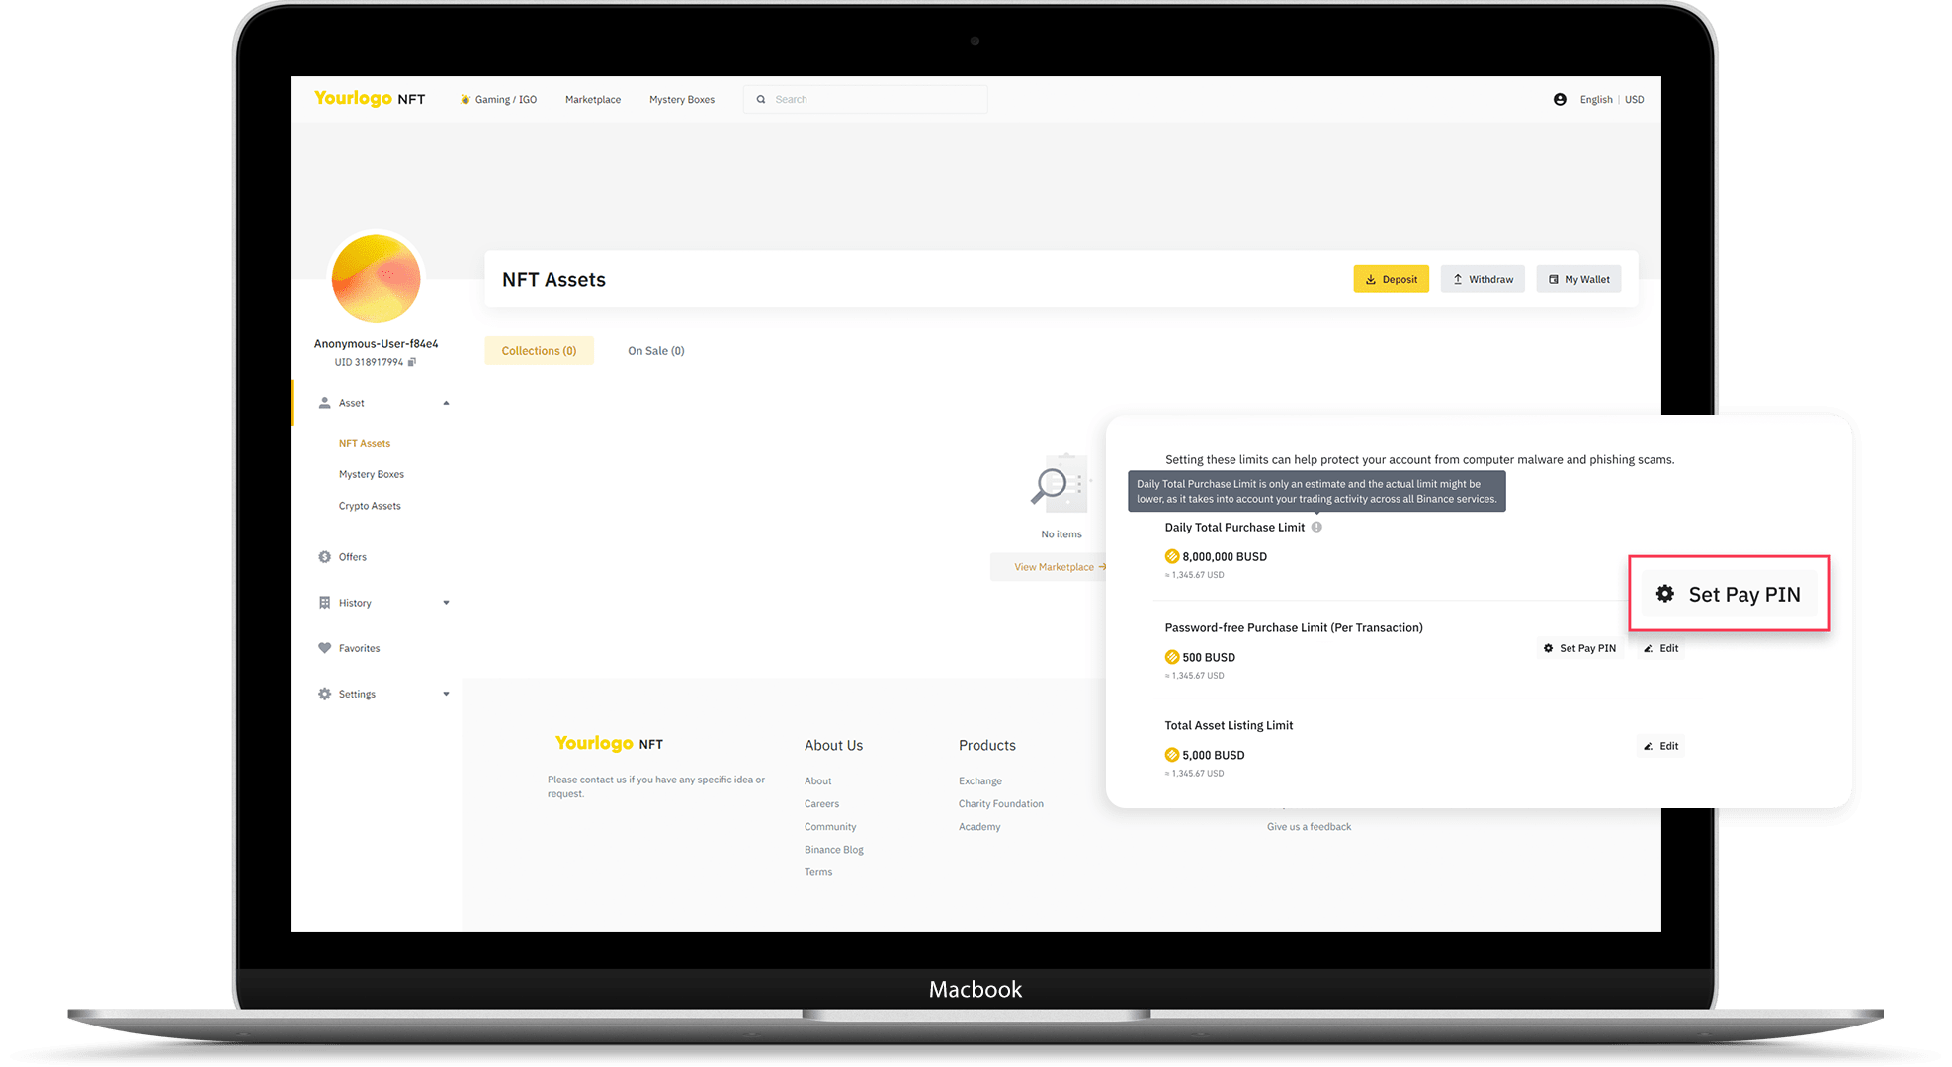Select the Collections (0) tab

(x=538, y=350)
